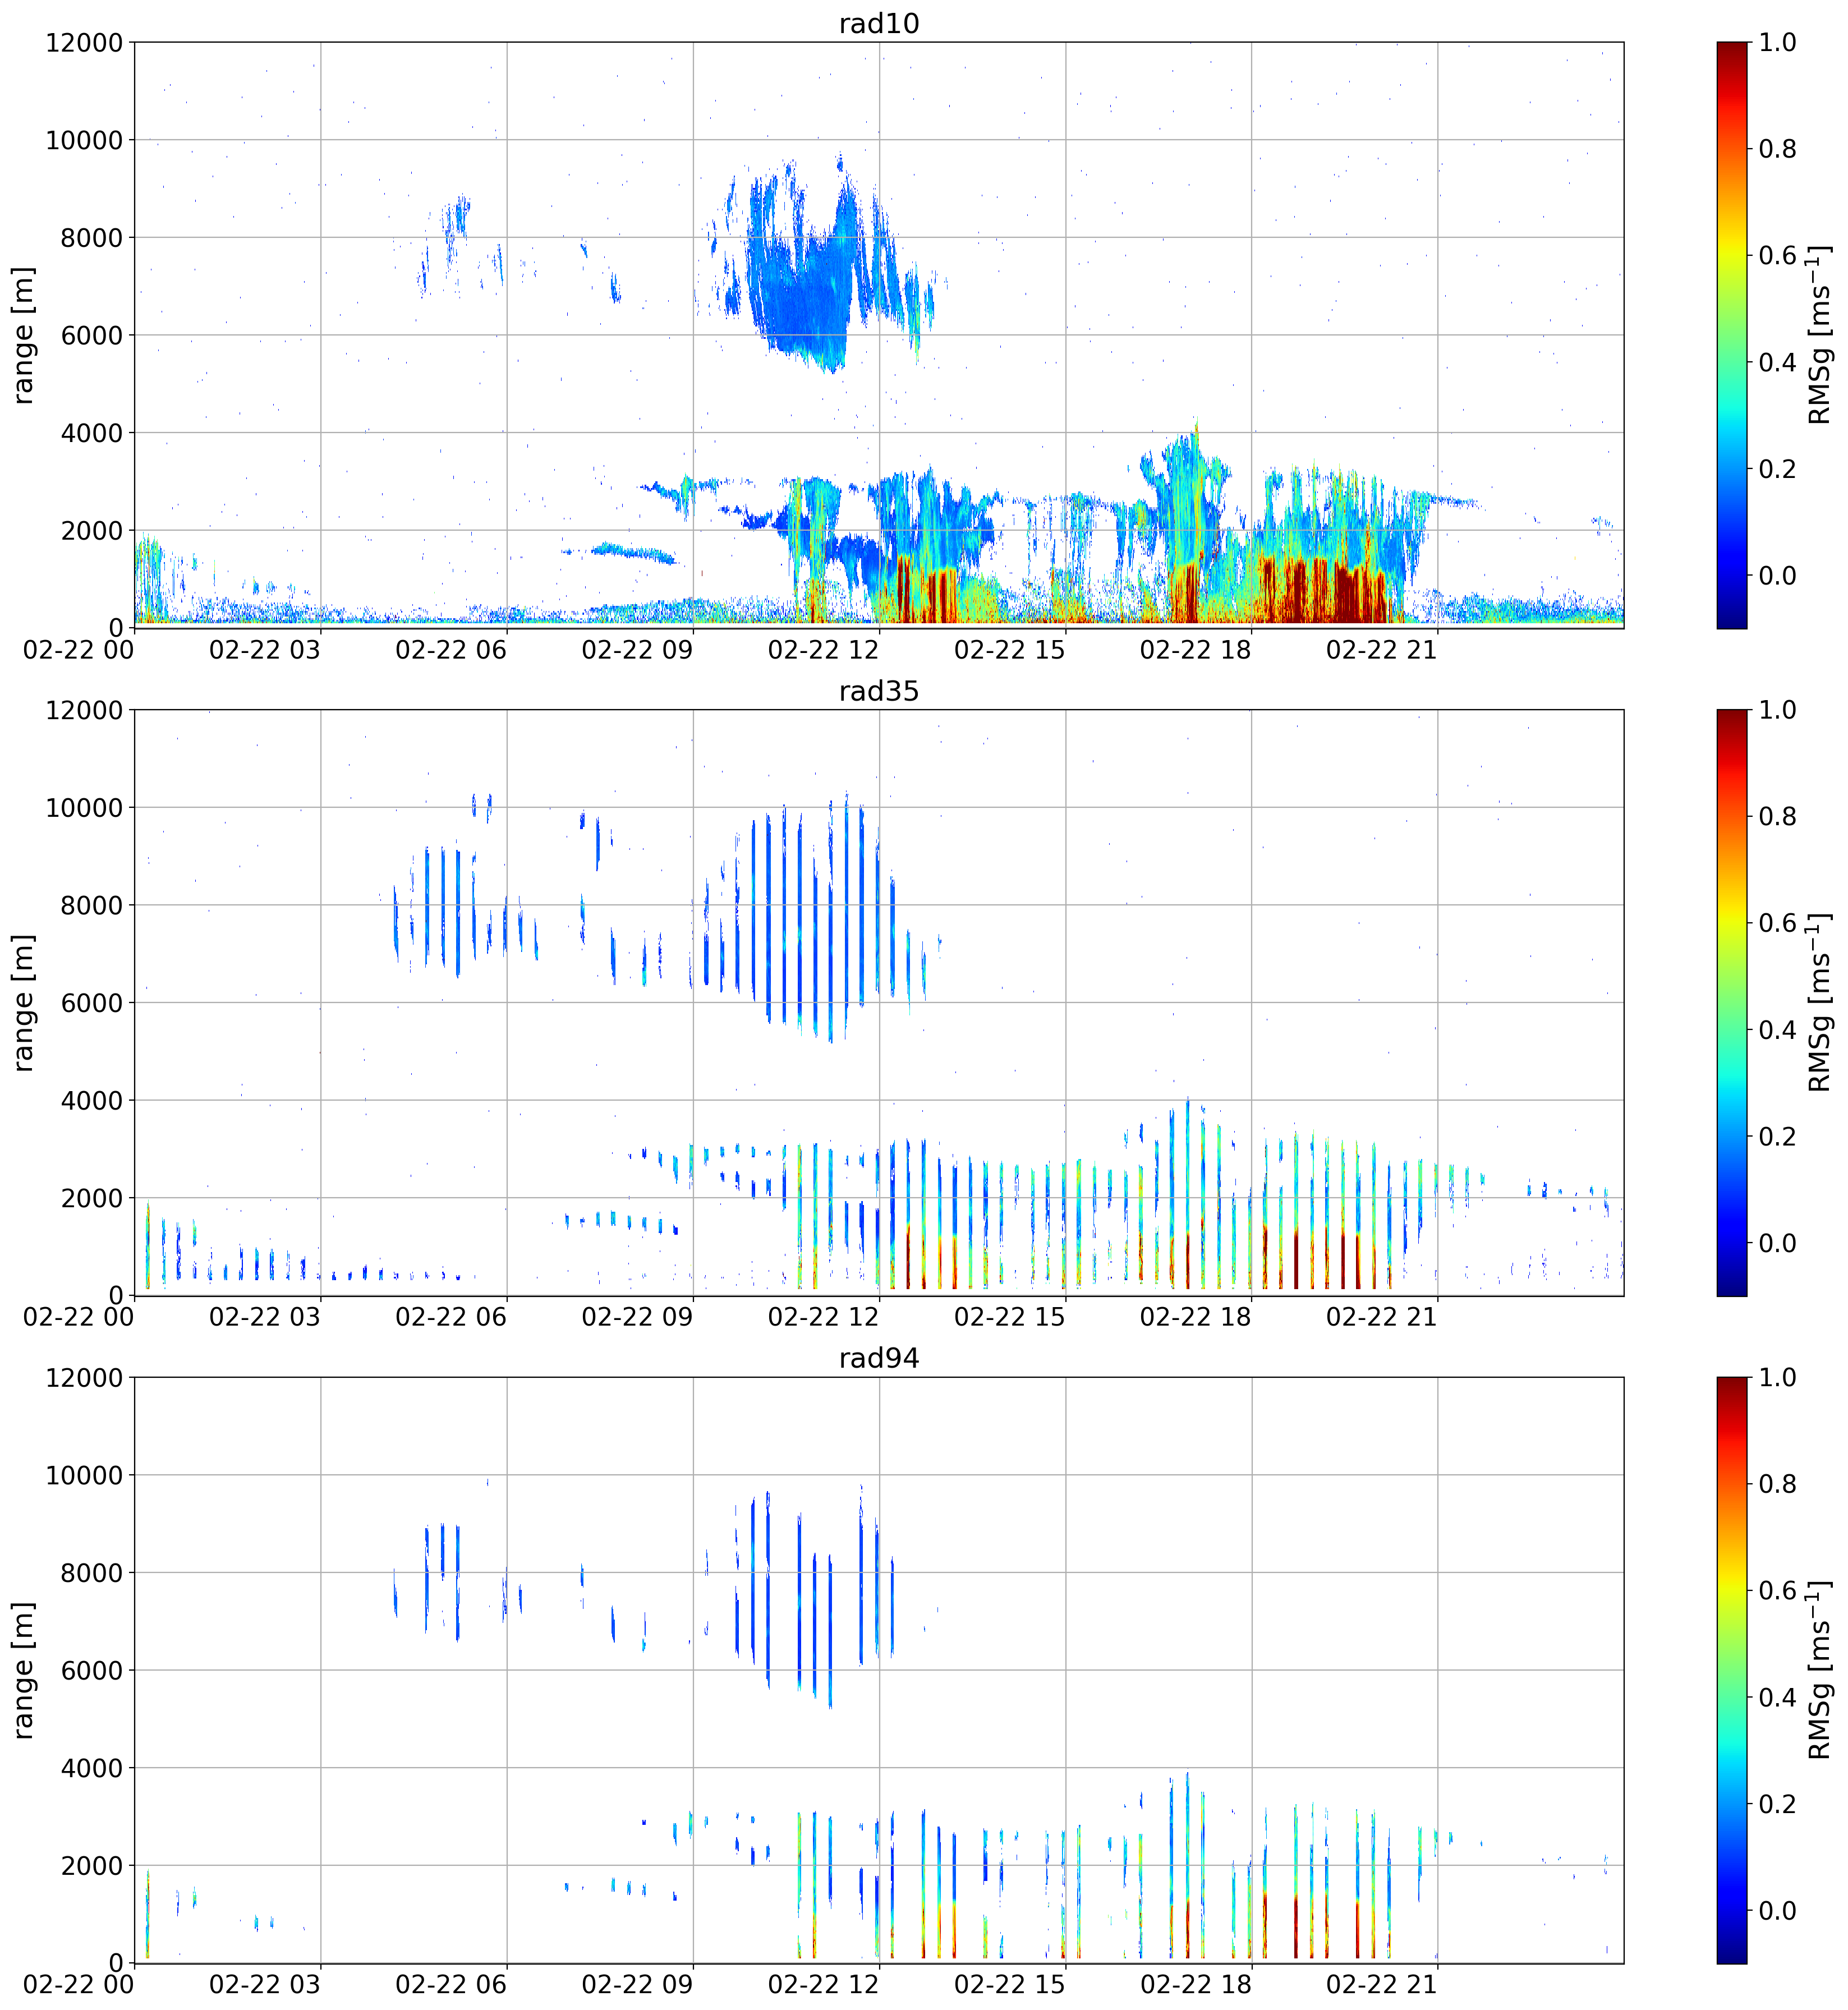Click the "02-22 18" time tick under rad35

[x=1195, y=1317]
